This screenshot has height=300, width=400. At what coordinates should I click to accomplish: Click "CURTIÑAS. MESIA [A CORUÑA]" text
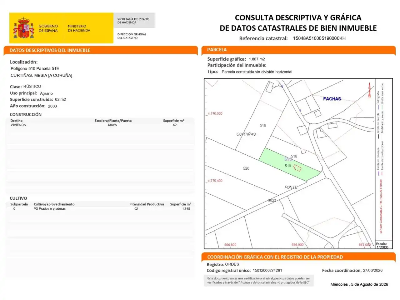coord(41,75)
